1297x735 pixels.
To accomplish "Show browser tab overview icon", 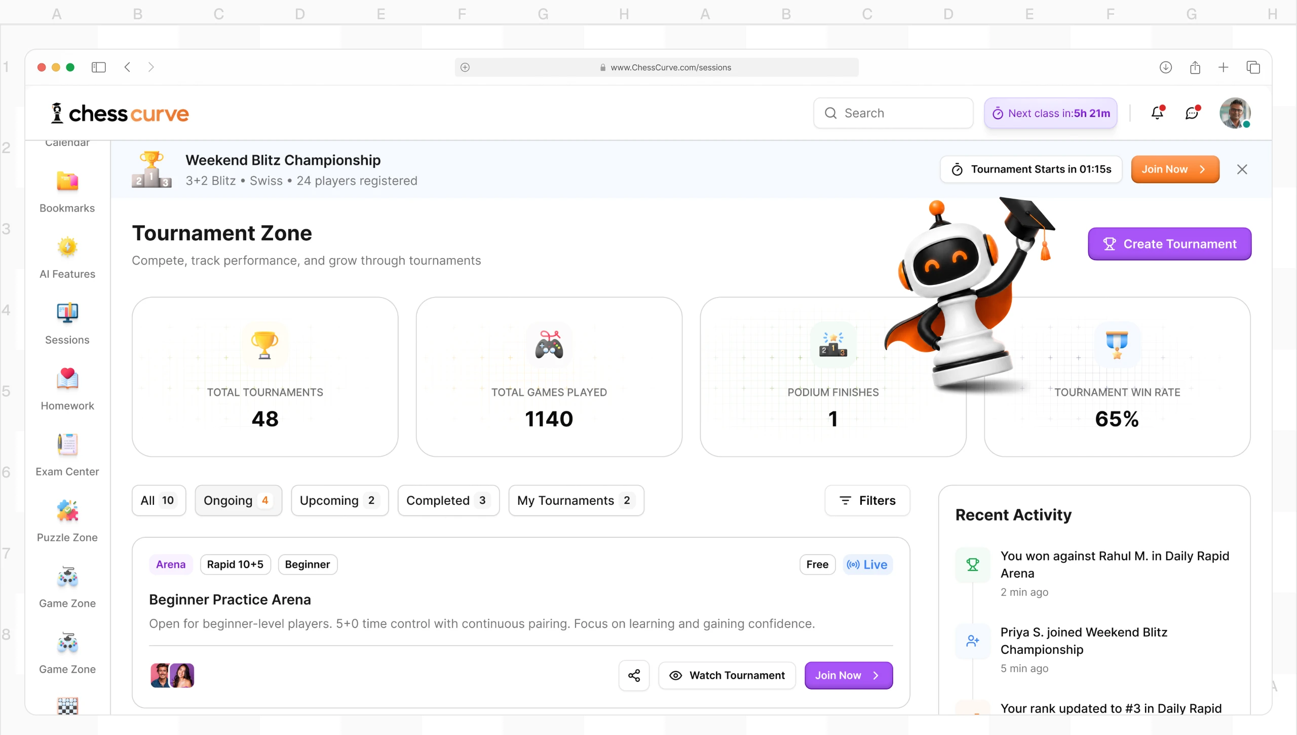I will pos(1253,67).
